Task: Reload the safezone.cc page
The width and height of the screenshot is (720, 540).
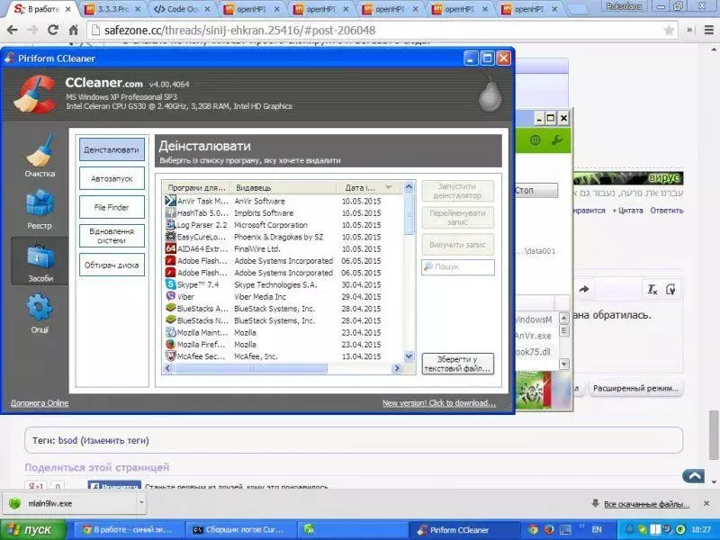Action: (x=53, y=31)
